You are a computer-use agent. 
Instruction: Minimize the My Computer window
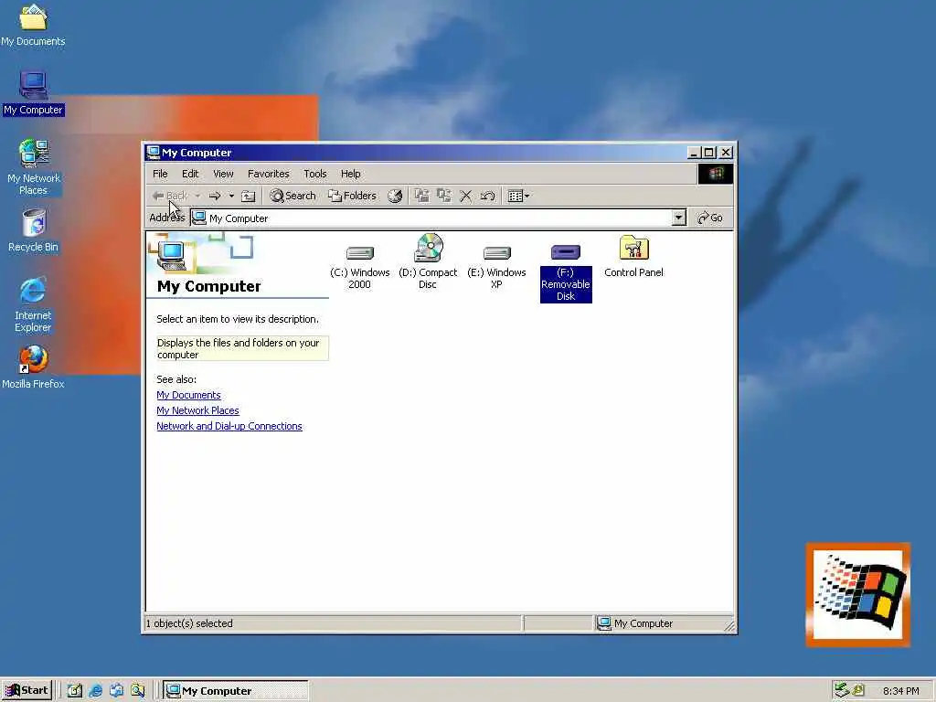(694, 153)
